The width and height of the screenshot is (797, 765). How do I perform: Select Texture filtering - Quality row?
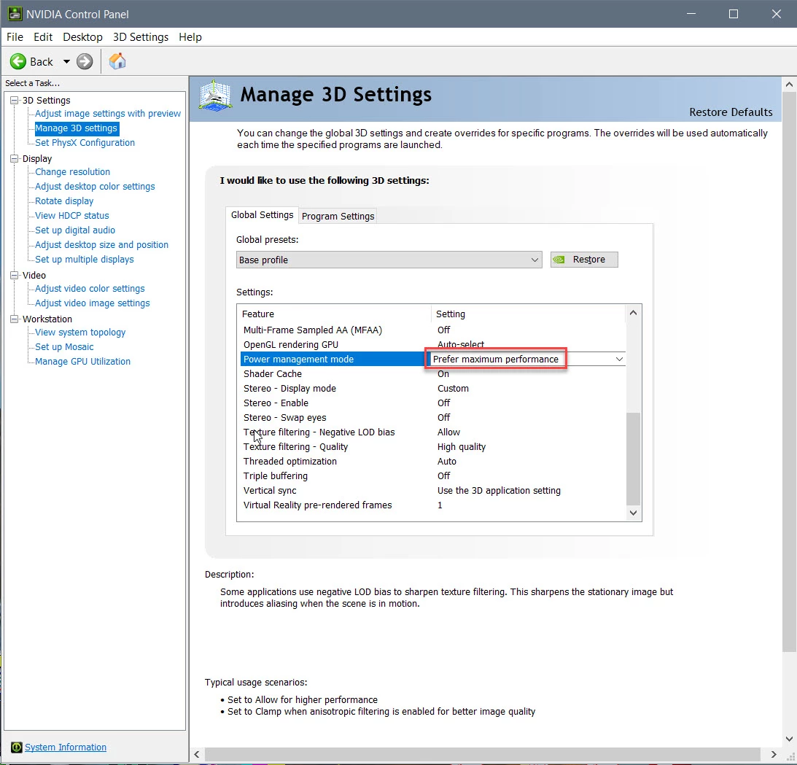coord(432,447)
